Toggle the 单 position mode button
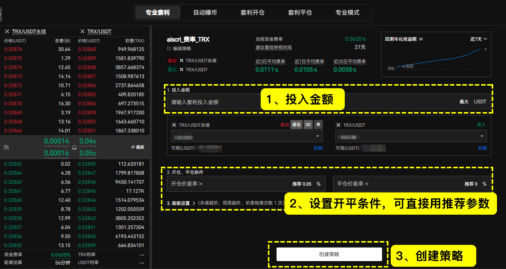 (318, 125)
